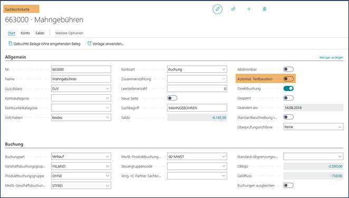Click Weniger anzeigen link

tap(331, 57)
